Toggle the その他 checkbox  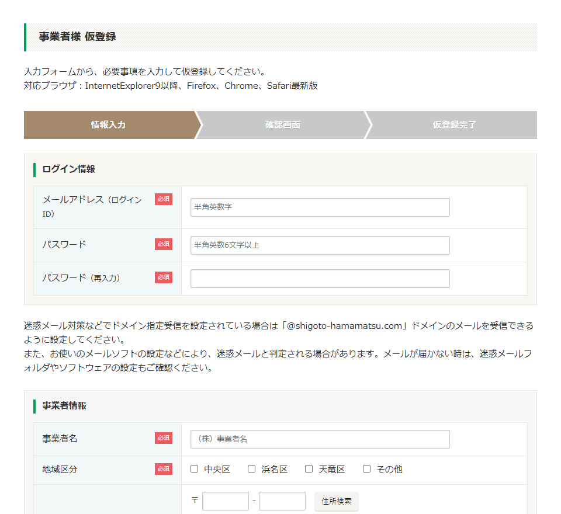click(x=367, y=469)
